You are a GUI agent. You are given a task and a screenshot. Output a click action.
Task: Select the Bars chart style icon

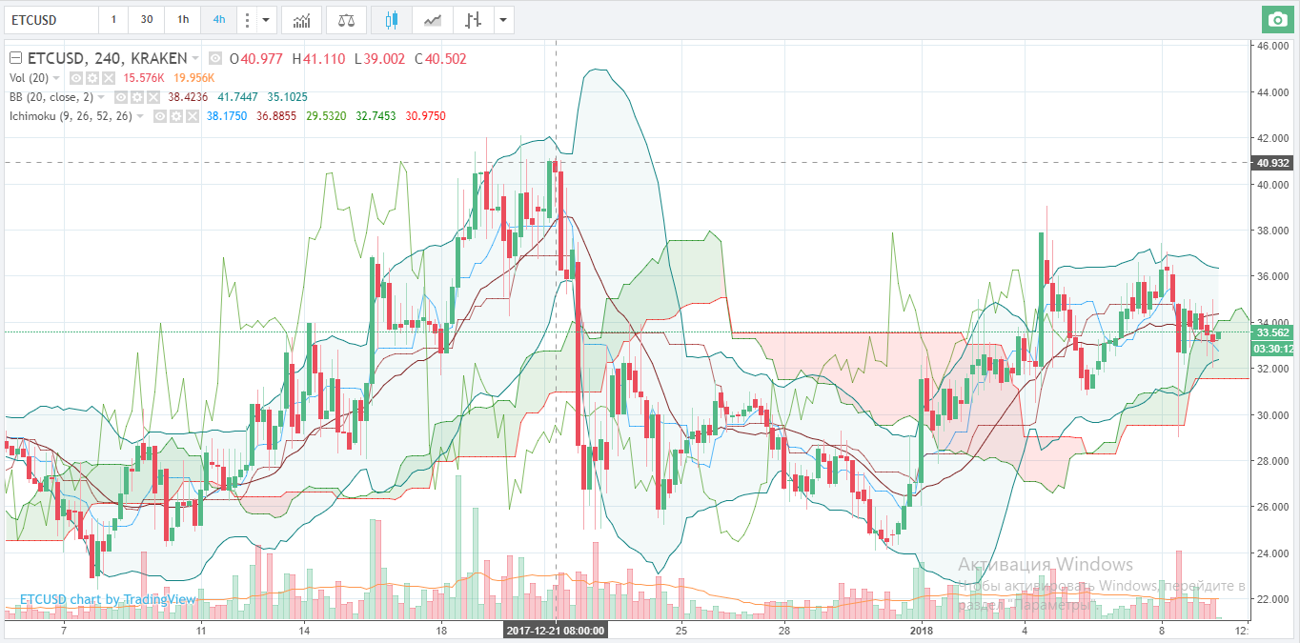click(473, 19)
